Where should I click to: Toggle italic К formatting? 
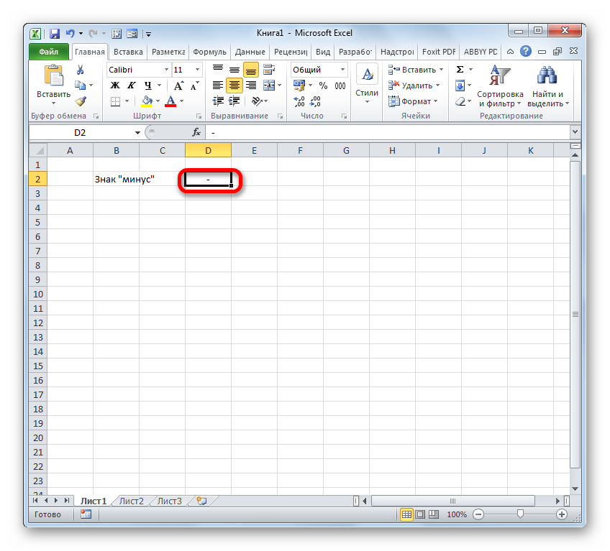[132, 85]
